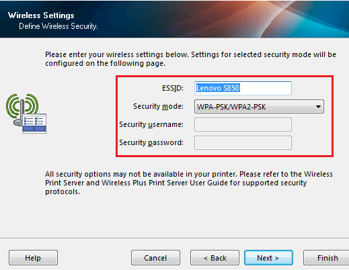Viewport: 349px width, 270px height.
Task: Click the Security username label
Action: coord(151,124)
